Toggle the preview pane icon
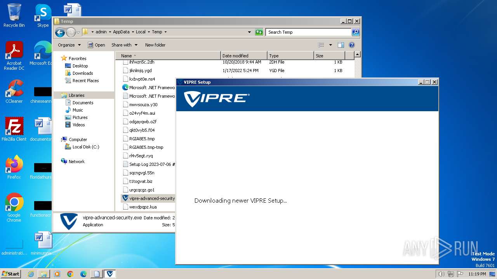 tap(341, 45)
